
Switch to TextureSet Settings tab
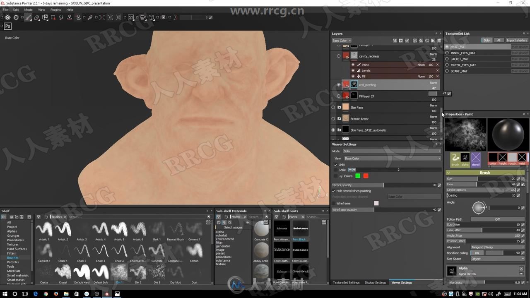(346, 283)
